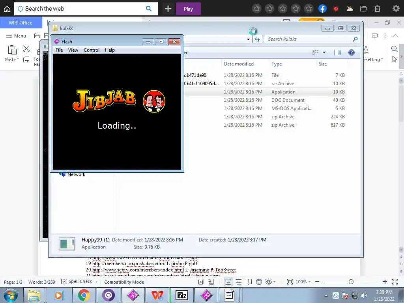Show hidden system tray icons arrow
Screen dimensions: 404x303
[326, 296]
